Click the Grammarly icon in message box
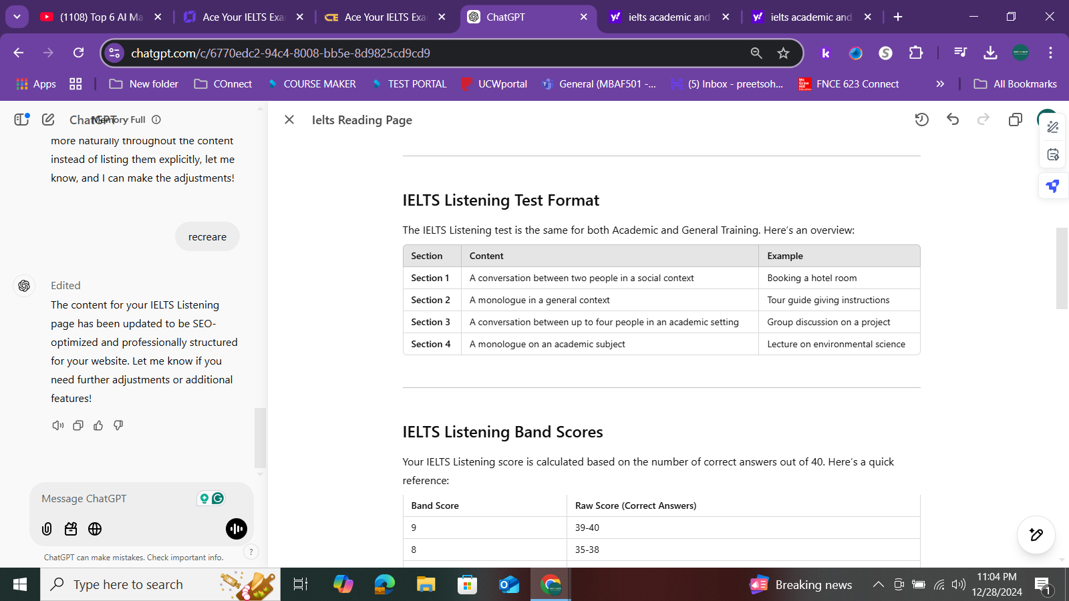Viewport: 1069px width, 601px height. [218, 498]
